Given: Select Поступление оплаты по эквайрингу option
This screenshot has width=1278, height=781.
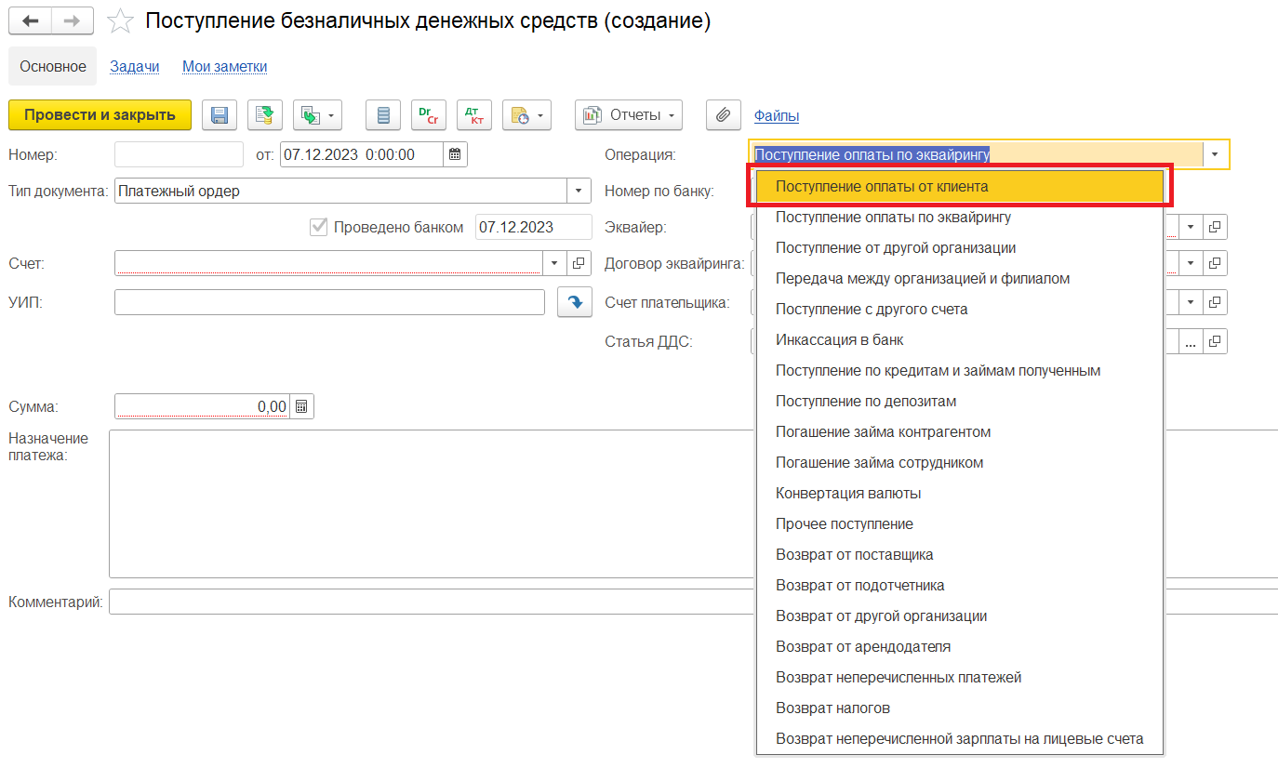Looking at the screenshot, I should [959, 218].
